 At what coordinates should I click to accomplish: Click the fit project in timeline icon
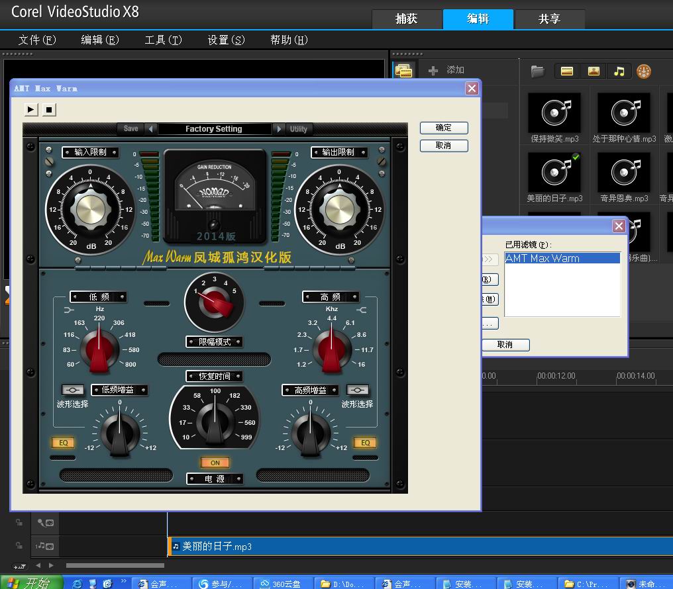coord(20,566)
